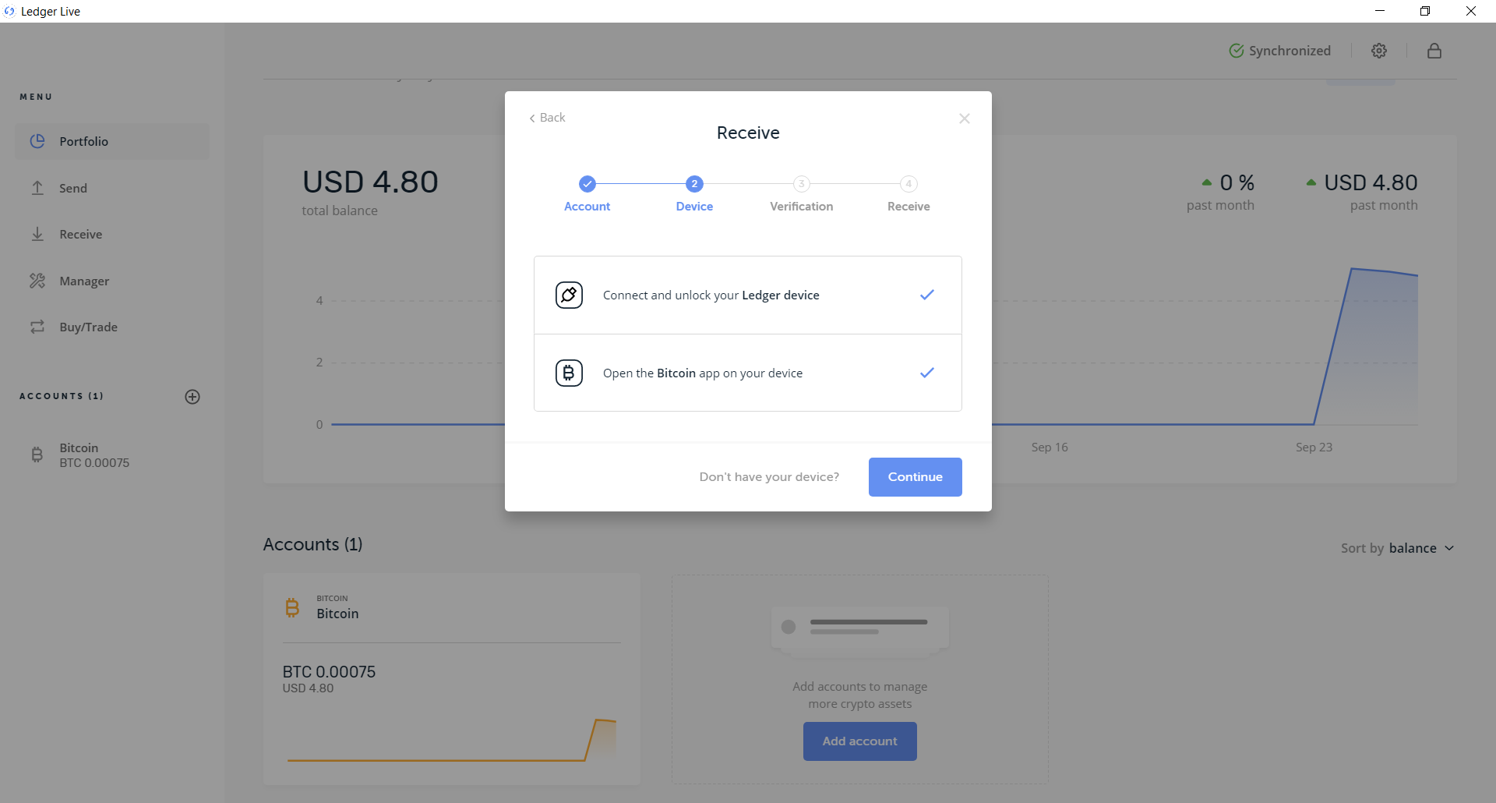The image size is (1496, 803).
Task: Click the Account step label
Action: [x=587, y=207]
